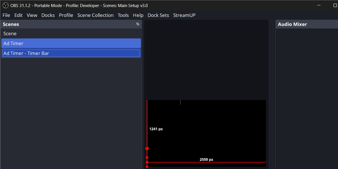Open the Edit menu
The height and width of the screenshot is (169, 338).
pos(18,15)
